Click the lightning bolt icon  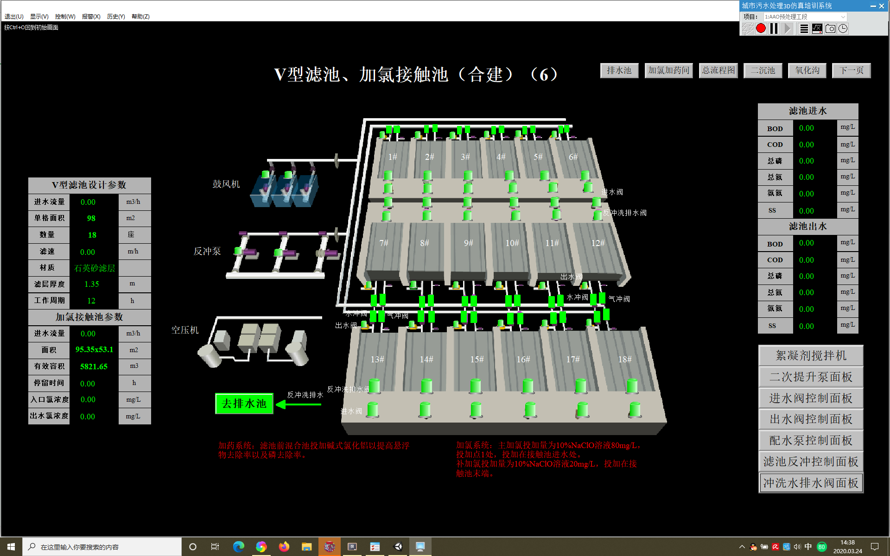click(747, 29)
